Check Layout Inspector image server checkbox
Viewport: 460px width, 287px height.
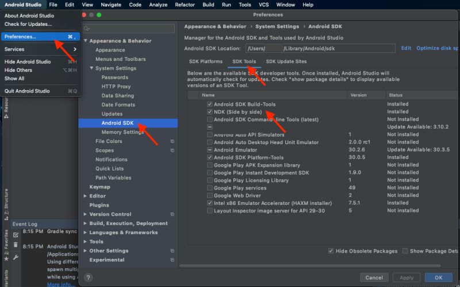point(209,211)
